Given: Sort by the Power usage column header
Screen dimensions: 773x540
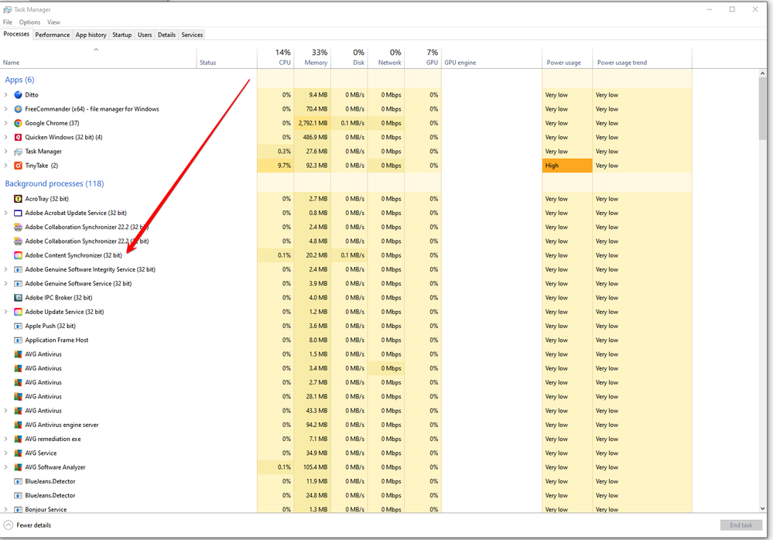Looking at the screenshot, I should (567, 57).
